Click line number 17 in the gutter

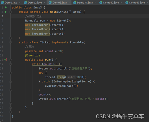(x=1, y=77)
